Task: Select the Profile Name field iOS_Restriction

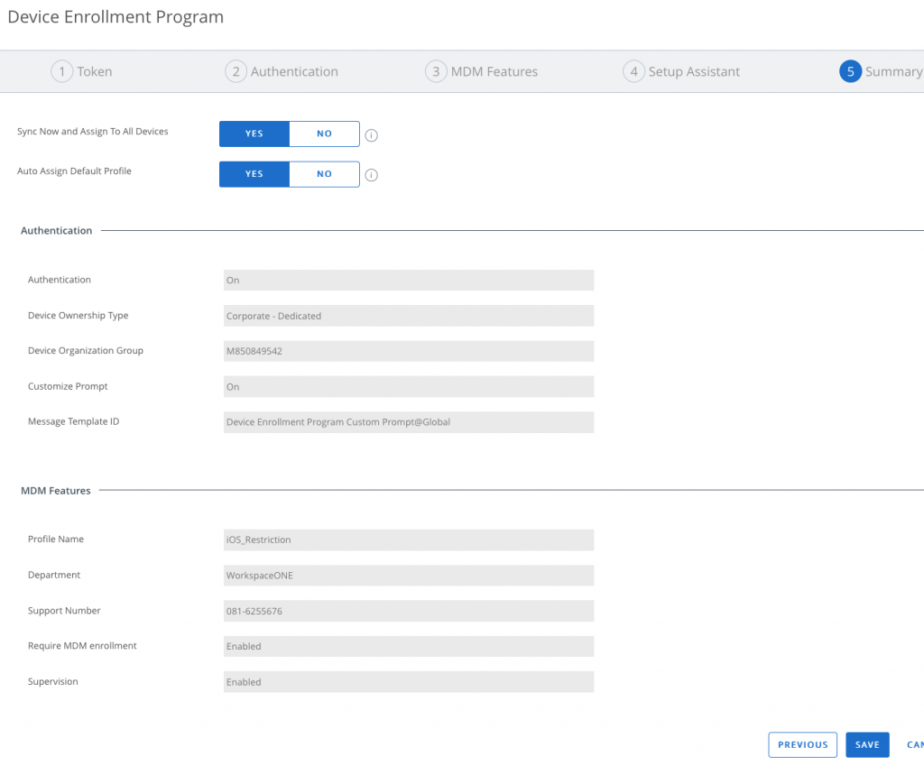Action: (x=408, y=540)
